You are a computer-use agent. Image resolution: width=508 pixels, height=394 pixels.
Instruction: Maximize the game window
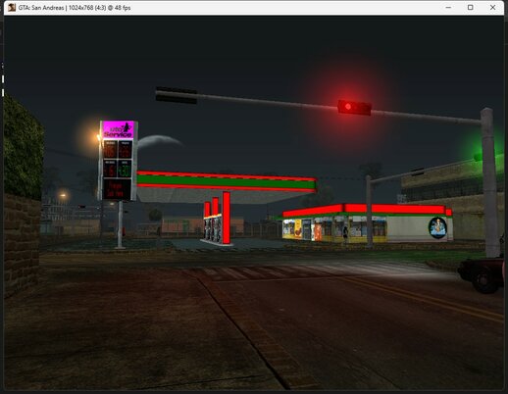(471, 7)
